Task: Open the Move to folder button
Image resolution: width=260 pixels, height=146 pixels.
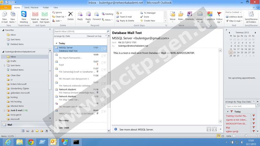Action: (173, 17)
